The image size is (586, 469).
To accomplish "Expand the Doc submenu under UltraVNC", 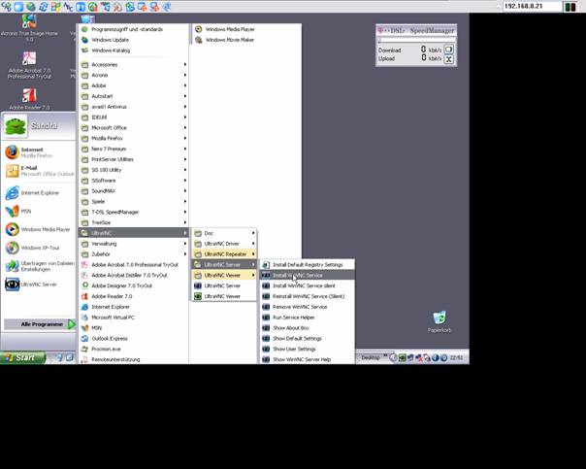I will [224, 233].
